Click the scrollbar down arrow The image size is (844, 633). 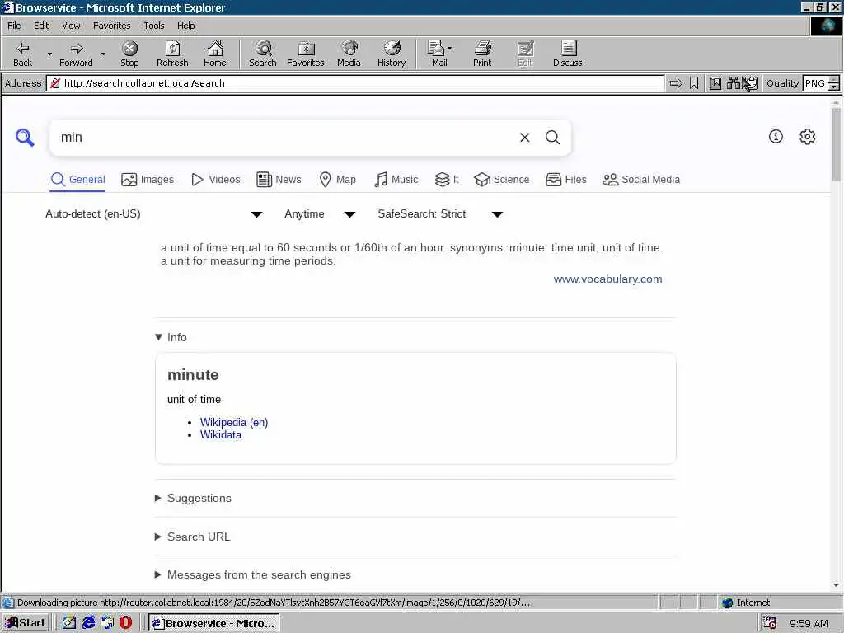pyautogui.click(x=836, y=585)
